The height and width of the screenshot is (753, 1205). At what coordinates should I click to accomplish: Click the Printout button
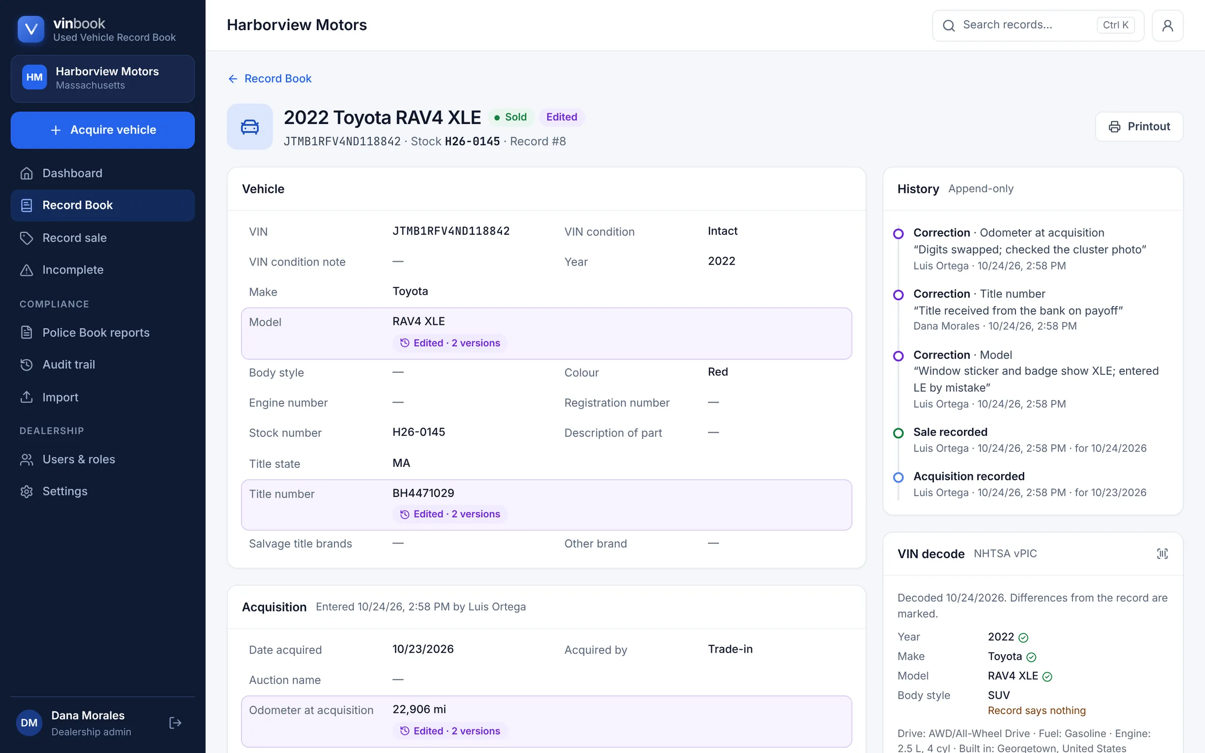(x=1139, y=127)
